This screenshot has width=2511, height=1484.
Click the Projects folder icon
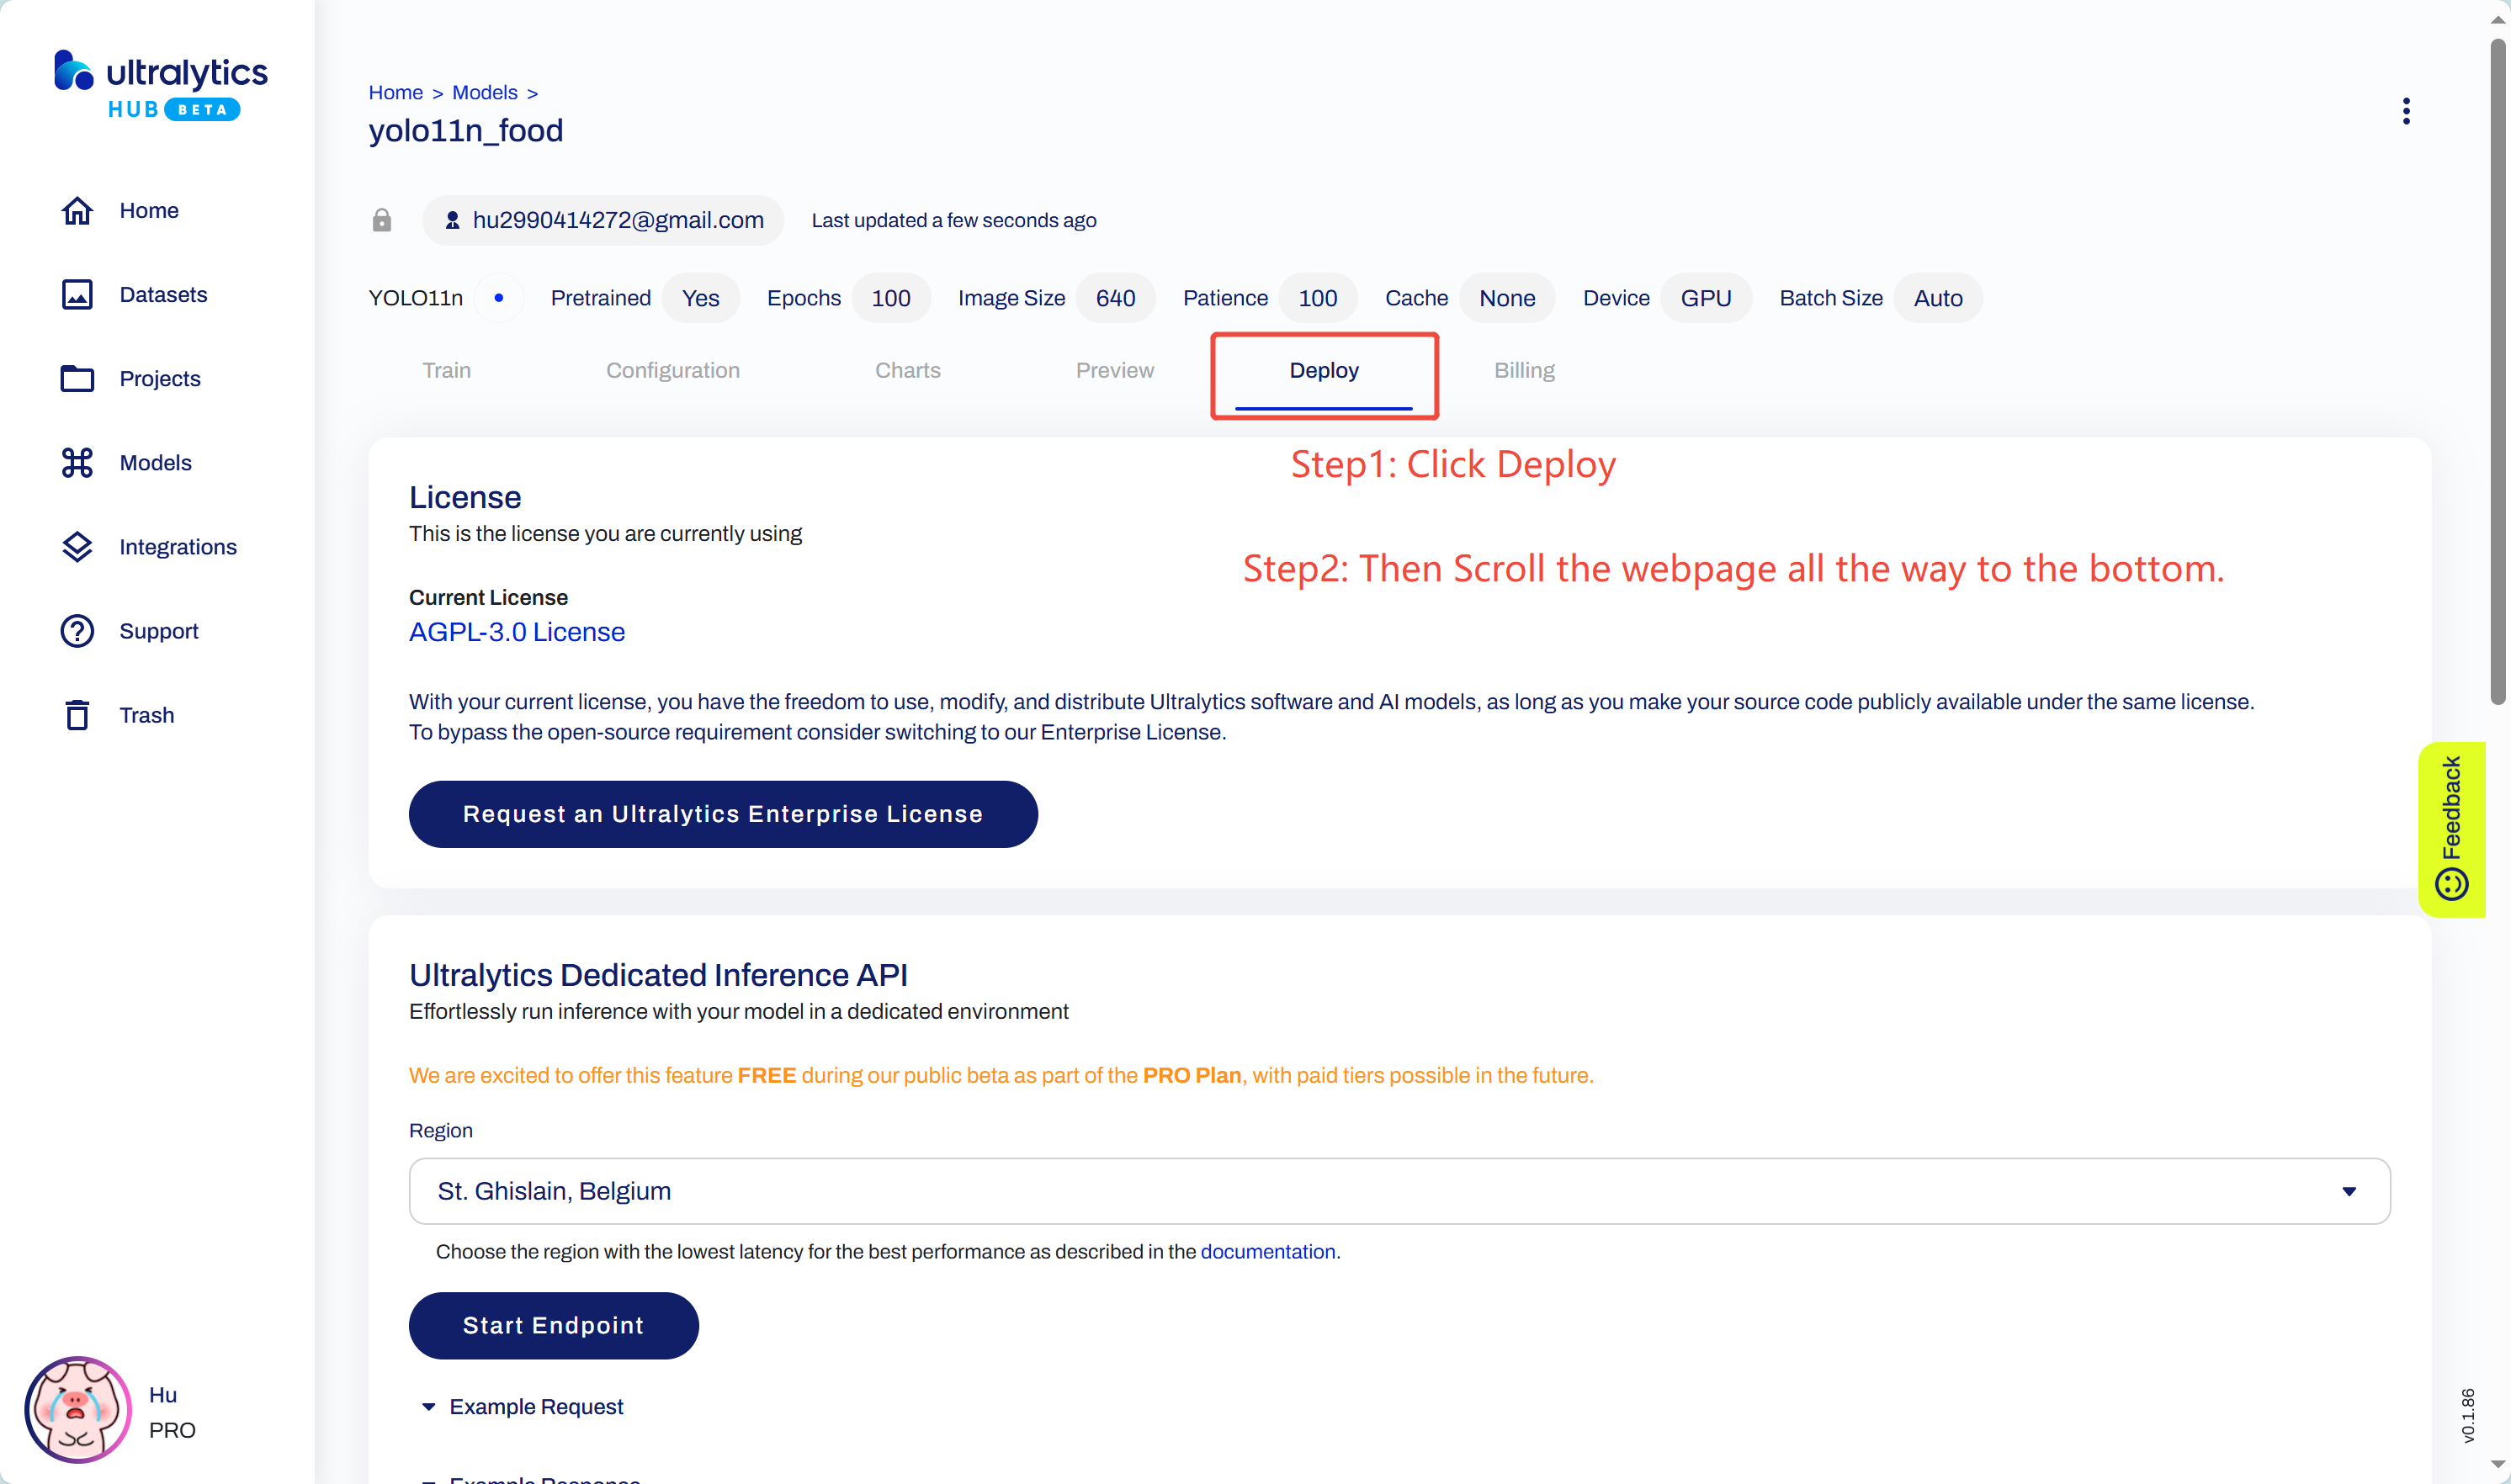click(x=77, y=379)
